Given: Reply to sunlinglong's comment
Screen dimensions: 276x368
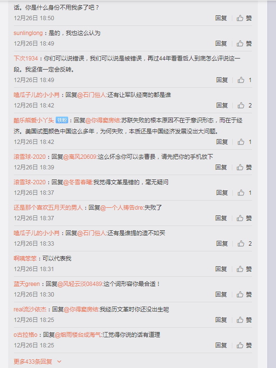Looking at the screenshot, I should coord(221,43).
